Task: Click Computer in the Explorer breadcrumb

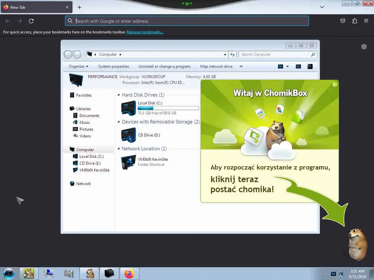Action: 108,54
